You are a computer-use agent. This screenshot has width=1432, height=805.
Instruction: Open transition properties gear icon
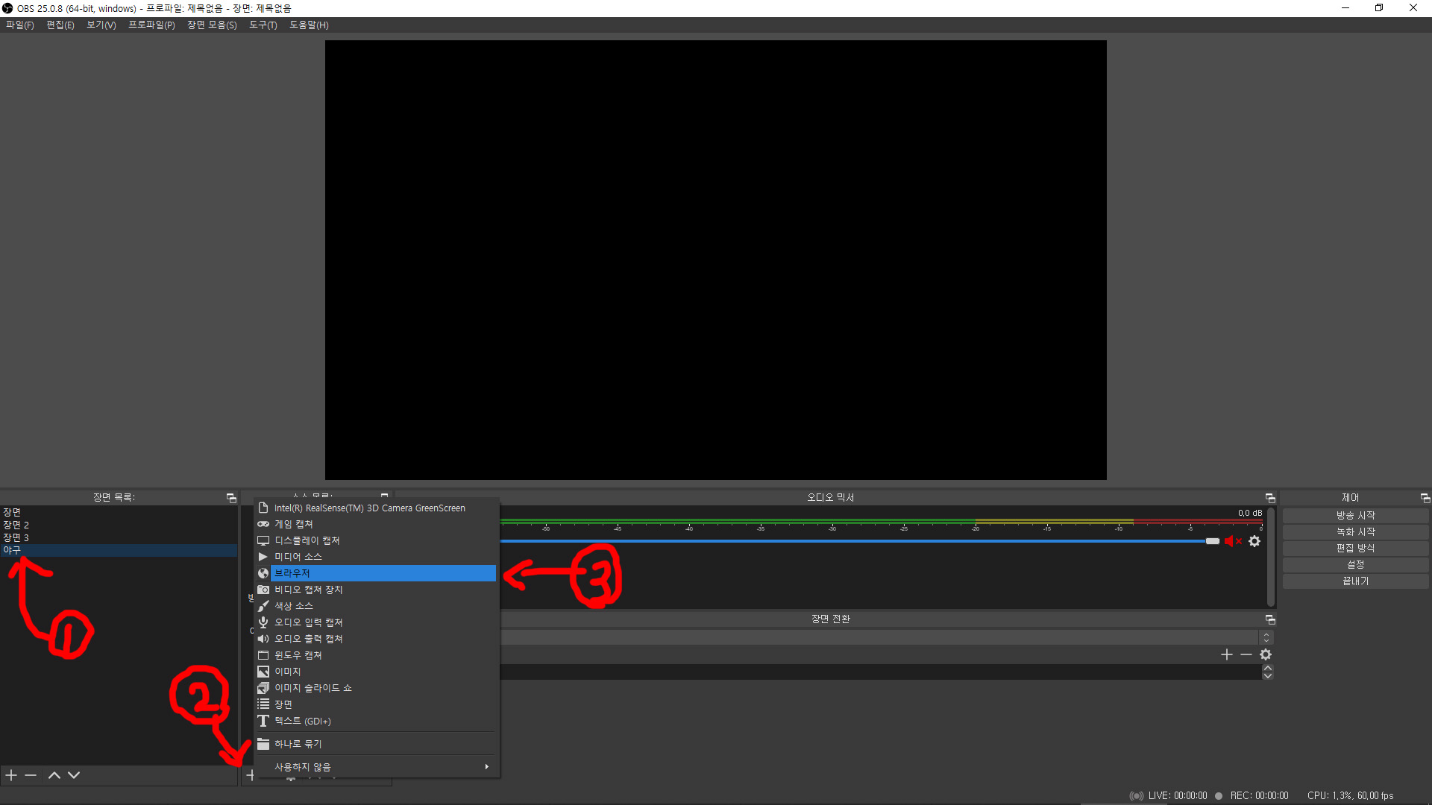(1266, 654)
